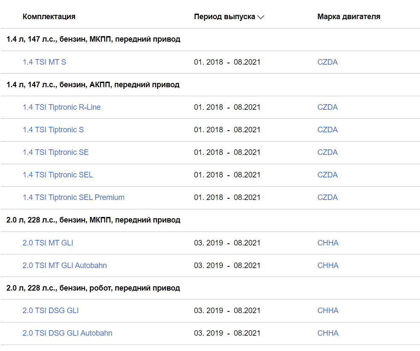This screenshot has width=420, height=351.
Task: Click CZDA engine in 1.4 TSI MT S row
Action: 328,62
